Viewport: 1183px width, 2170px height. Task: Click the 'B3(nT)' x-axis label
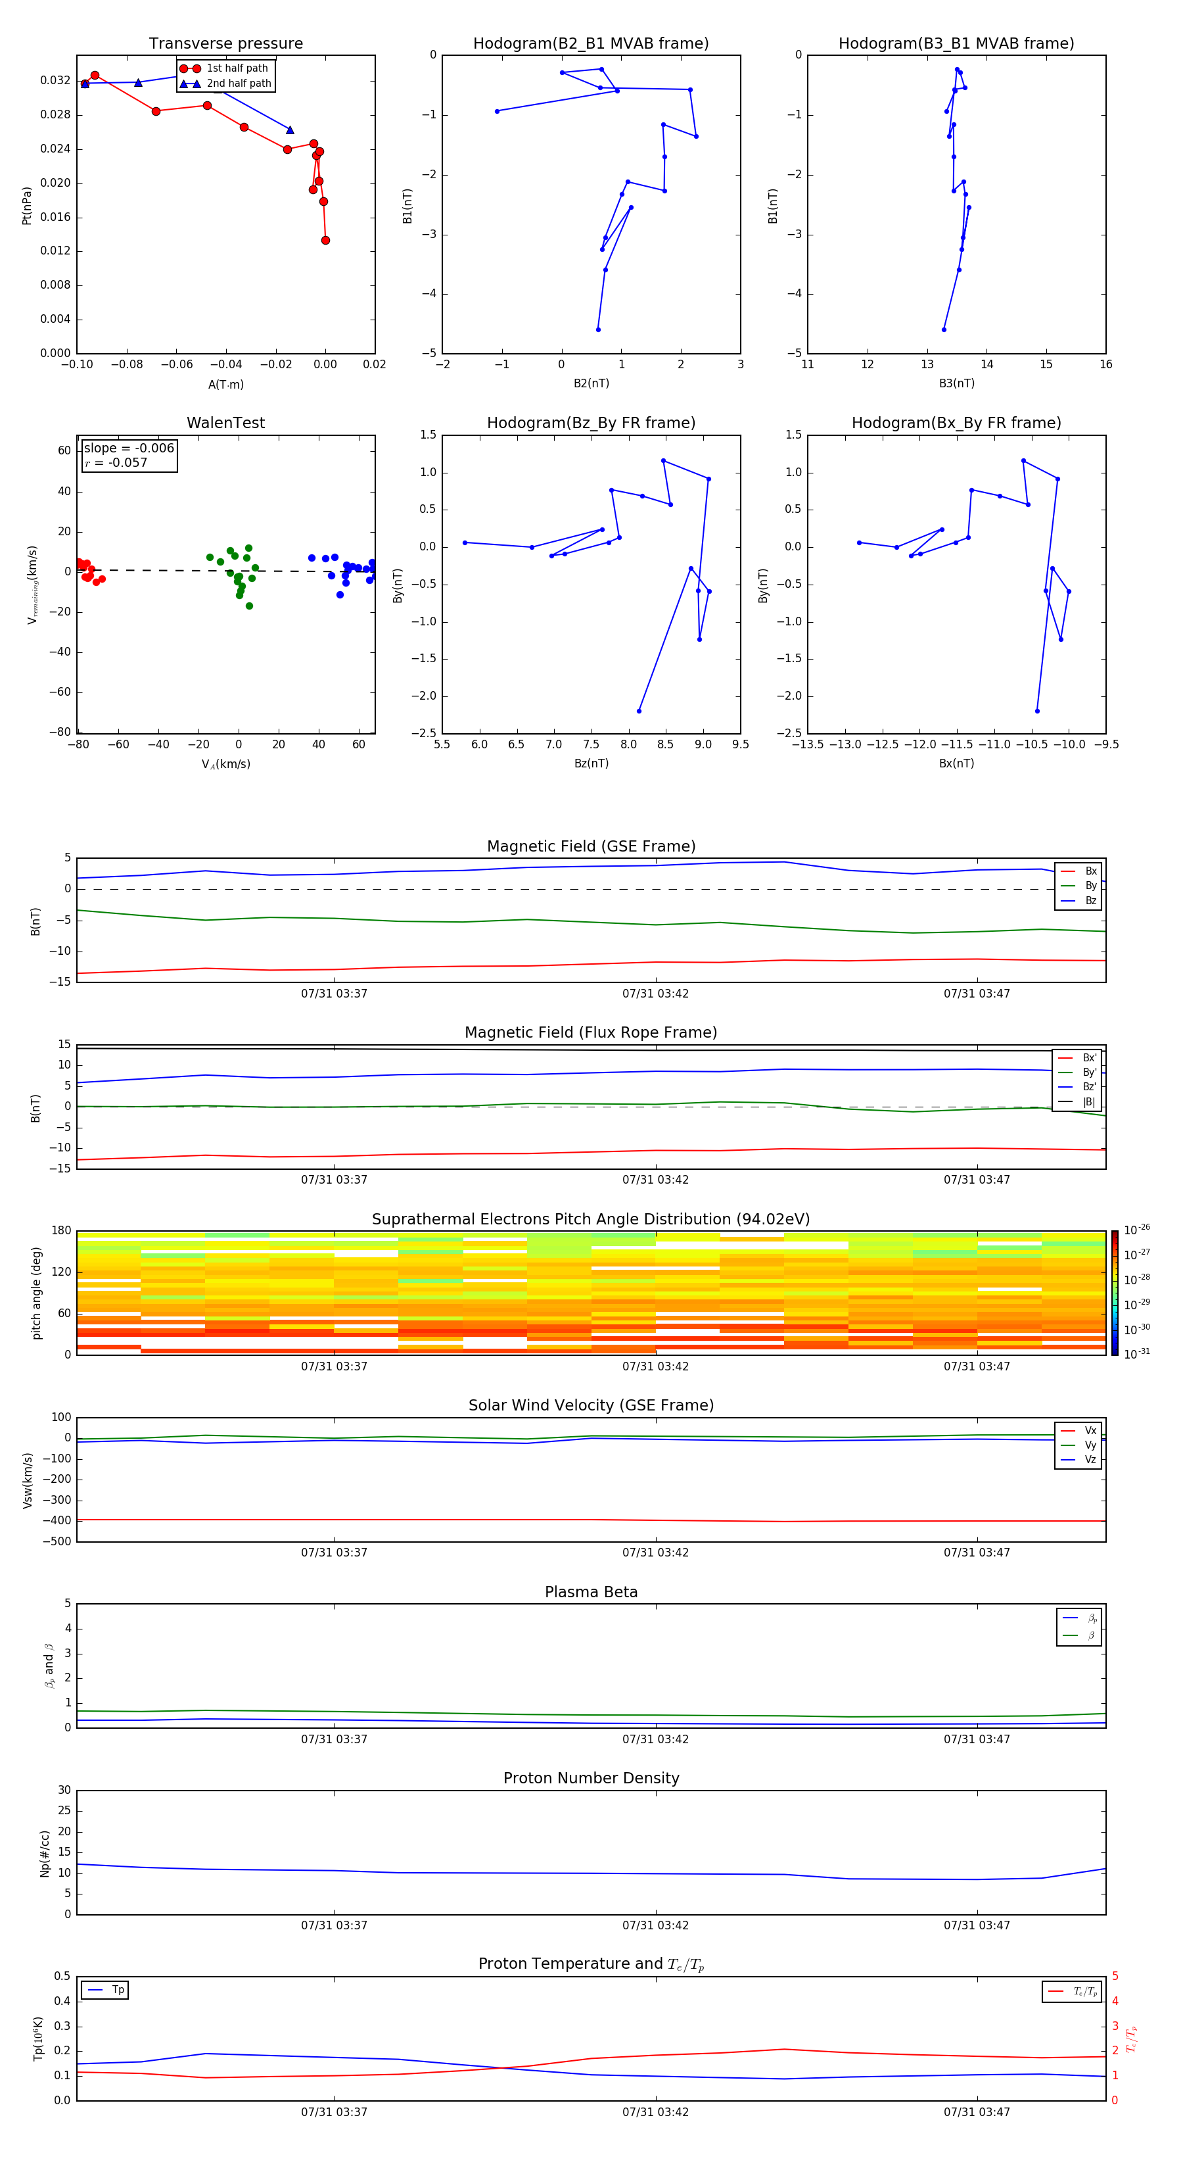956,383
